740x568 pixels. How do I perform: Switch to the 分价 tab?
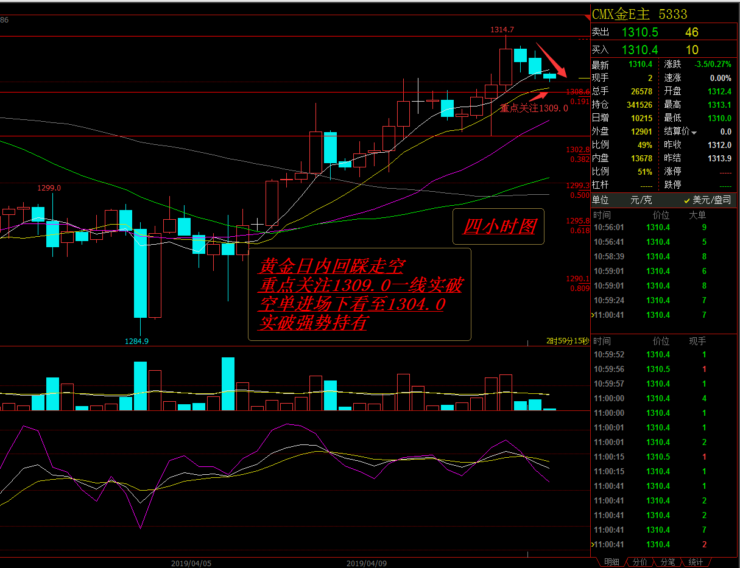tap(640, 562)
